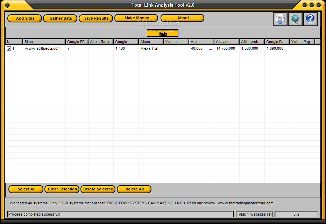Uncheck the checkbox for www.softpedia.com row

tap(9, 48)
